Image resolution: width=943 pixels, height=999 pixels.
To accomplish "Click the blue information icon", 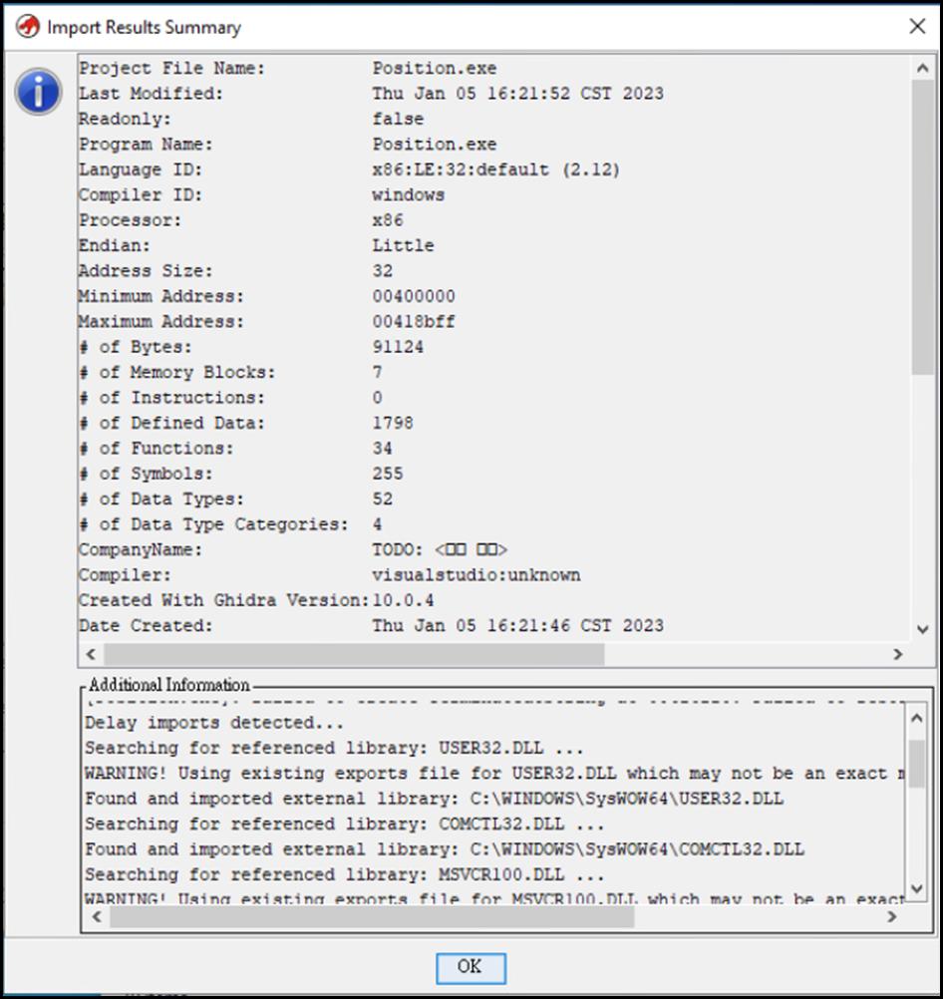I will point(38,92).
